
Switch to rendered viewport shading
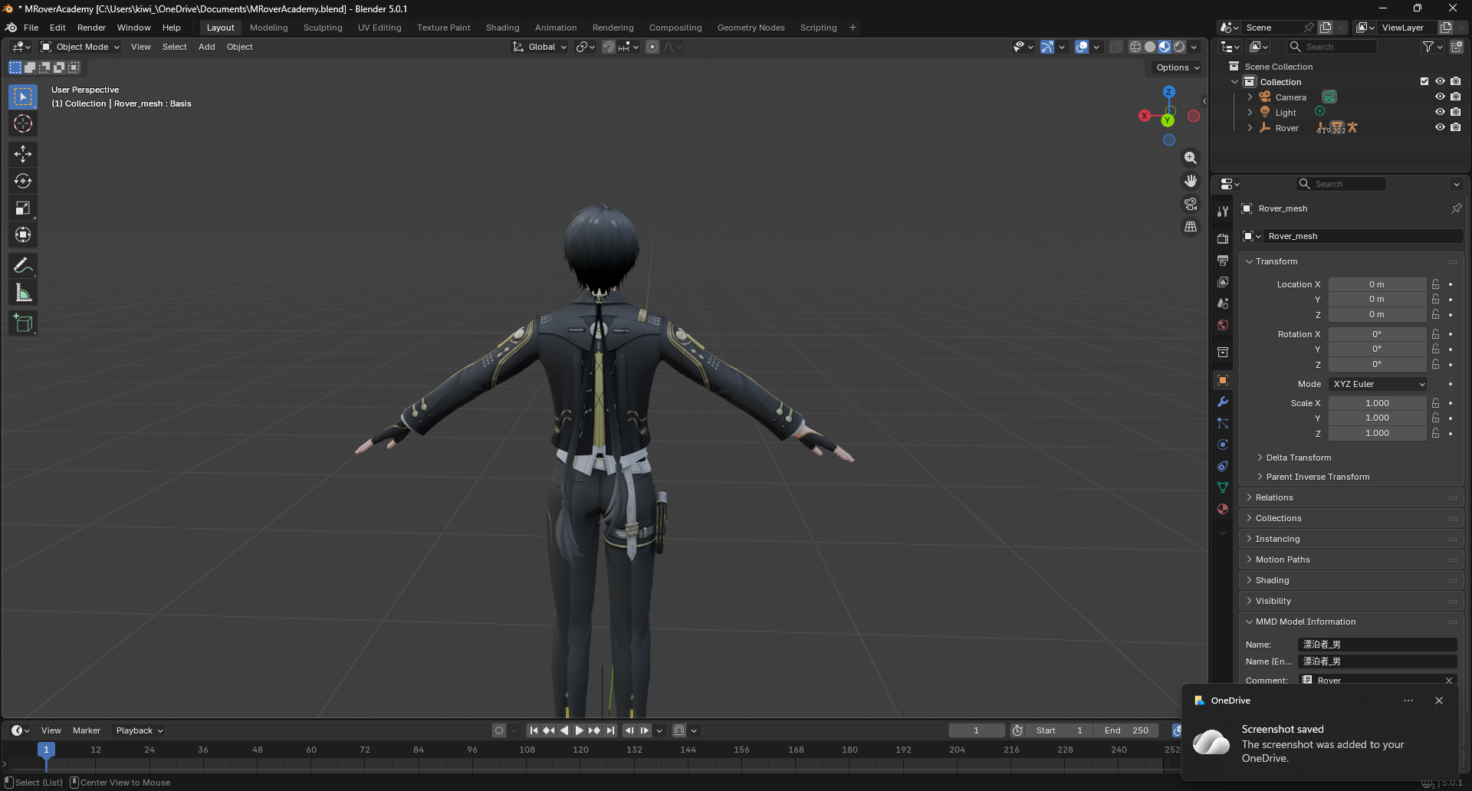1179,47
